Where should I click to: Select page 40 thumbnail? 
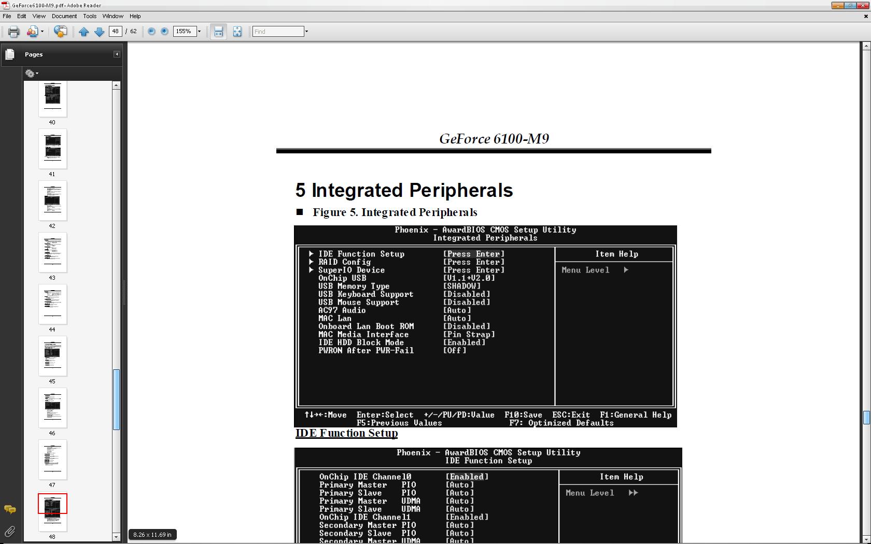pyautogui.click(x=53, y=99)
